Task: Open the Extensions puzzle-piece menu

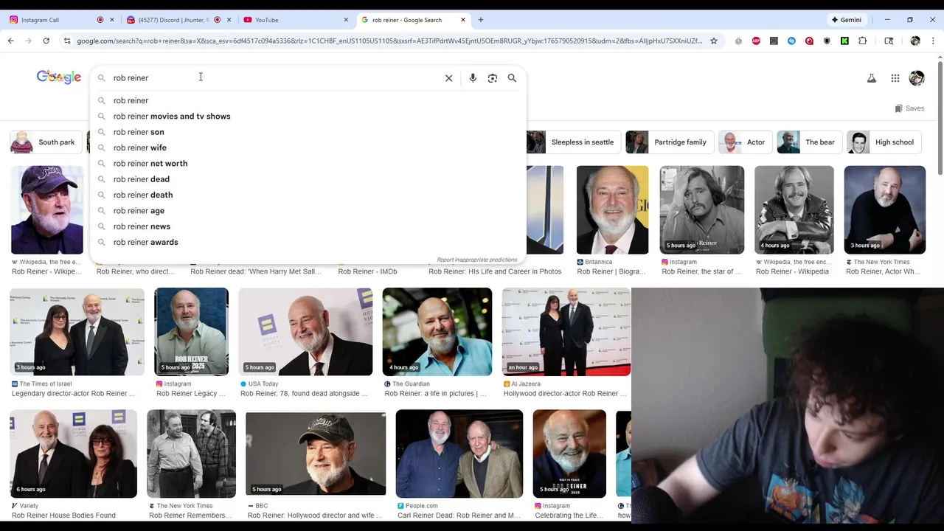Action: [x=862, y=41]
